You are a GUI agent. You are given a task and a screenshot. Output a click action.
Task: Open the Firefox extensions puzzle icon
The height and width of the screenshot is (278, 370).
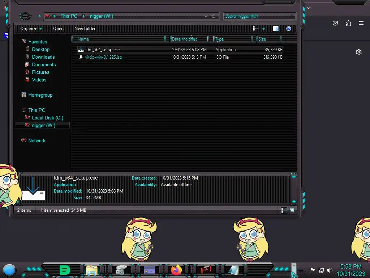348,23
